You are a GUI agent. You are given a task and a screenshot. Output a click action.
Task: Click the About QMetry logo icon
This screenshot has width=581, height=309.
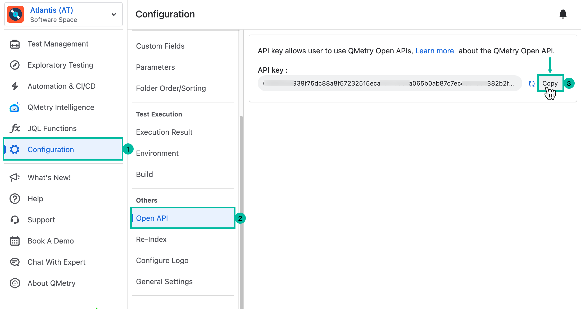(x=15, y=283)
